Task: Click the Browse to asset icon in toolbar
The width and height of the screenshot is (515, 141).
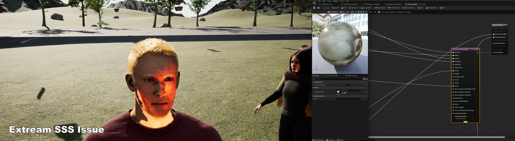Action: click(319, 8)
